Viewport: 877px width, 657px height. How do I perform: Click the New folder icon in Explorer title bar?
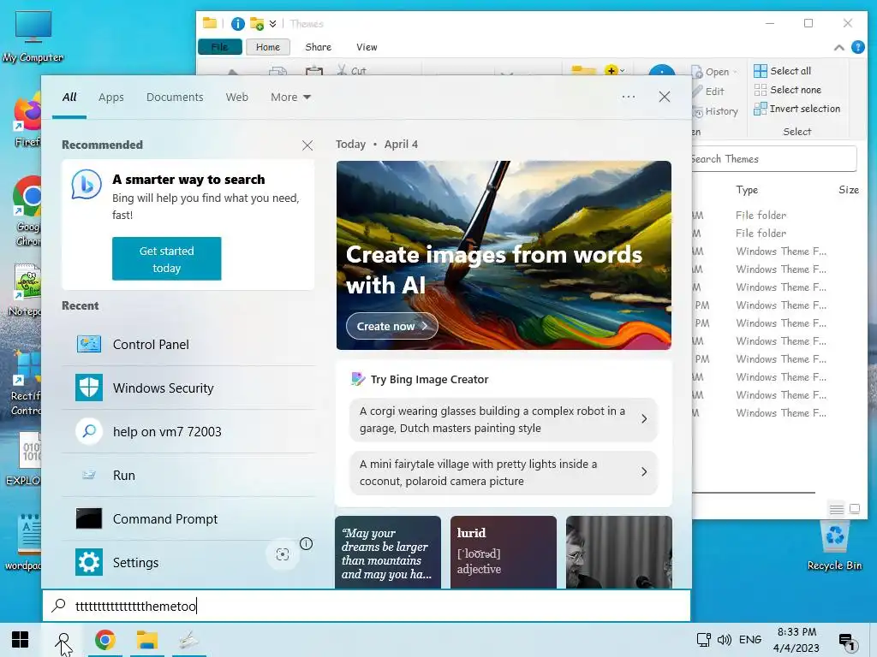pyautogui.click(x=257, y=23)
